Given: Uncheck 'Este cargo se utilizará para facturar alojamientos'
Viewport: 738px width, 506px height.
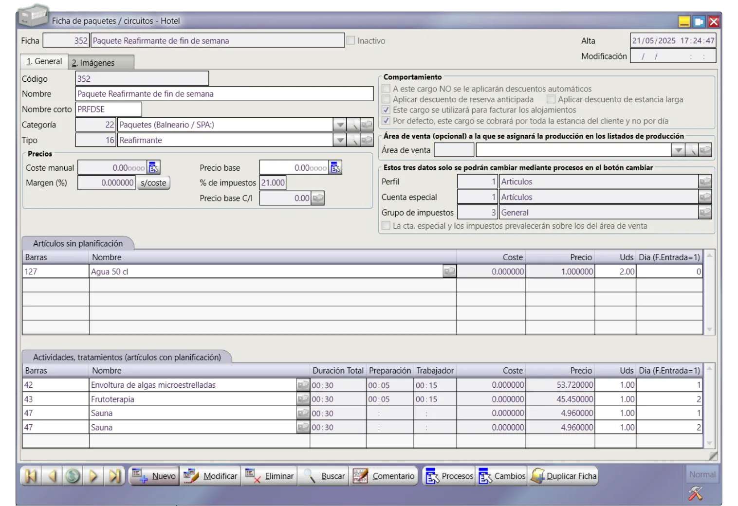Looking at the screenshot, I should coord(386,110).
